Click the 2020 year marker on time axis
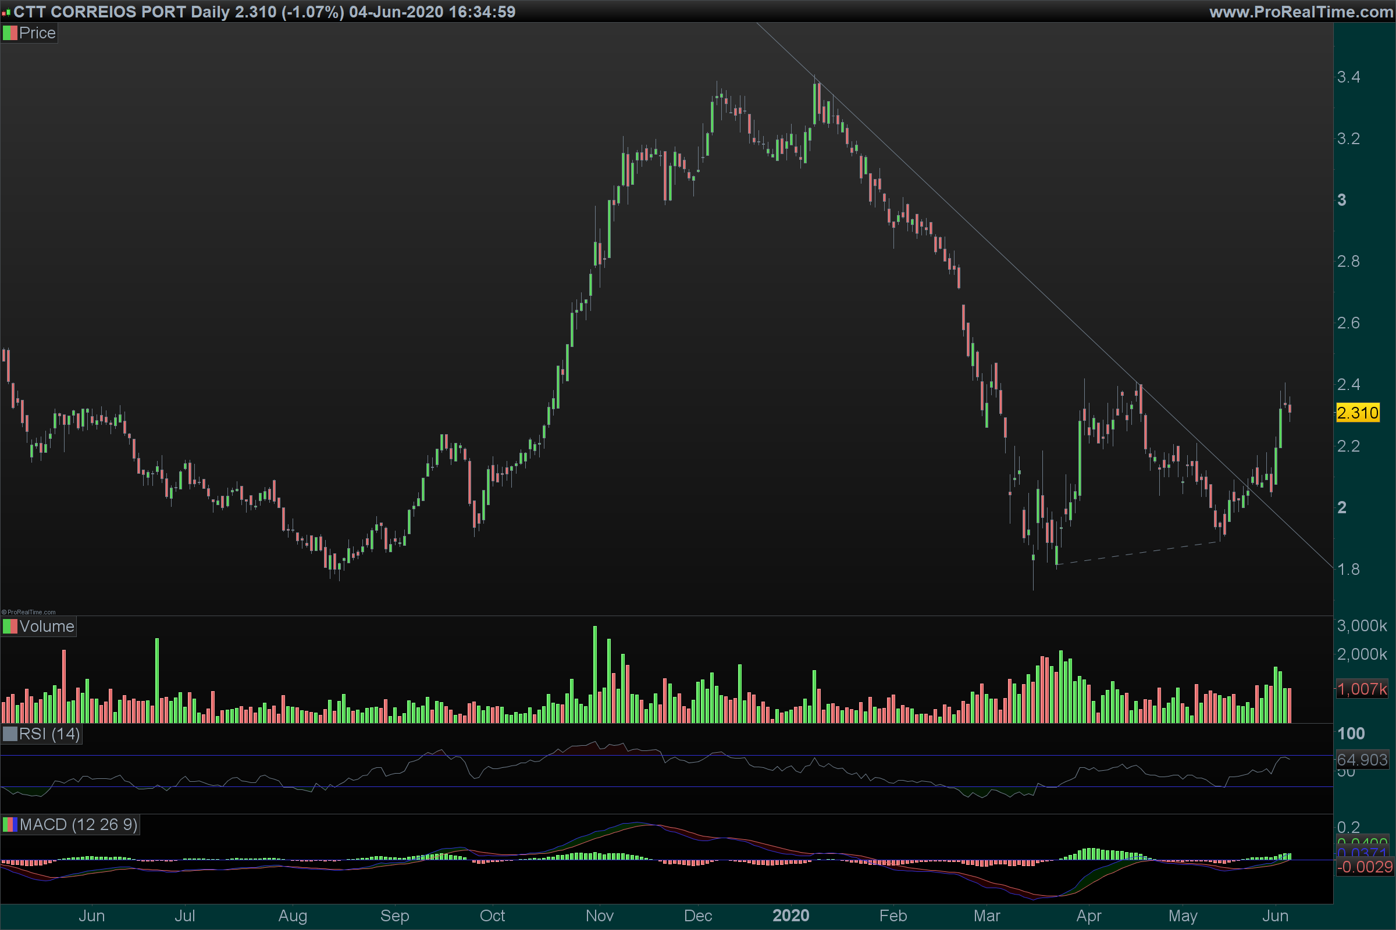Image resolution: width=1396 pixels, height=930 pixels. pos(790,916)
